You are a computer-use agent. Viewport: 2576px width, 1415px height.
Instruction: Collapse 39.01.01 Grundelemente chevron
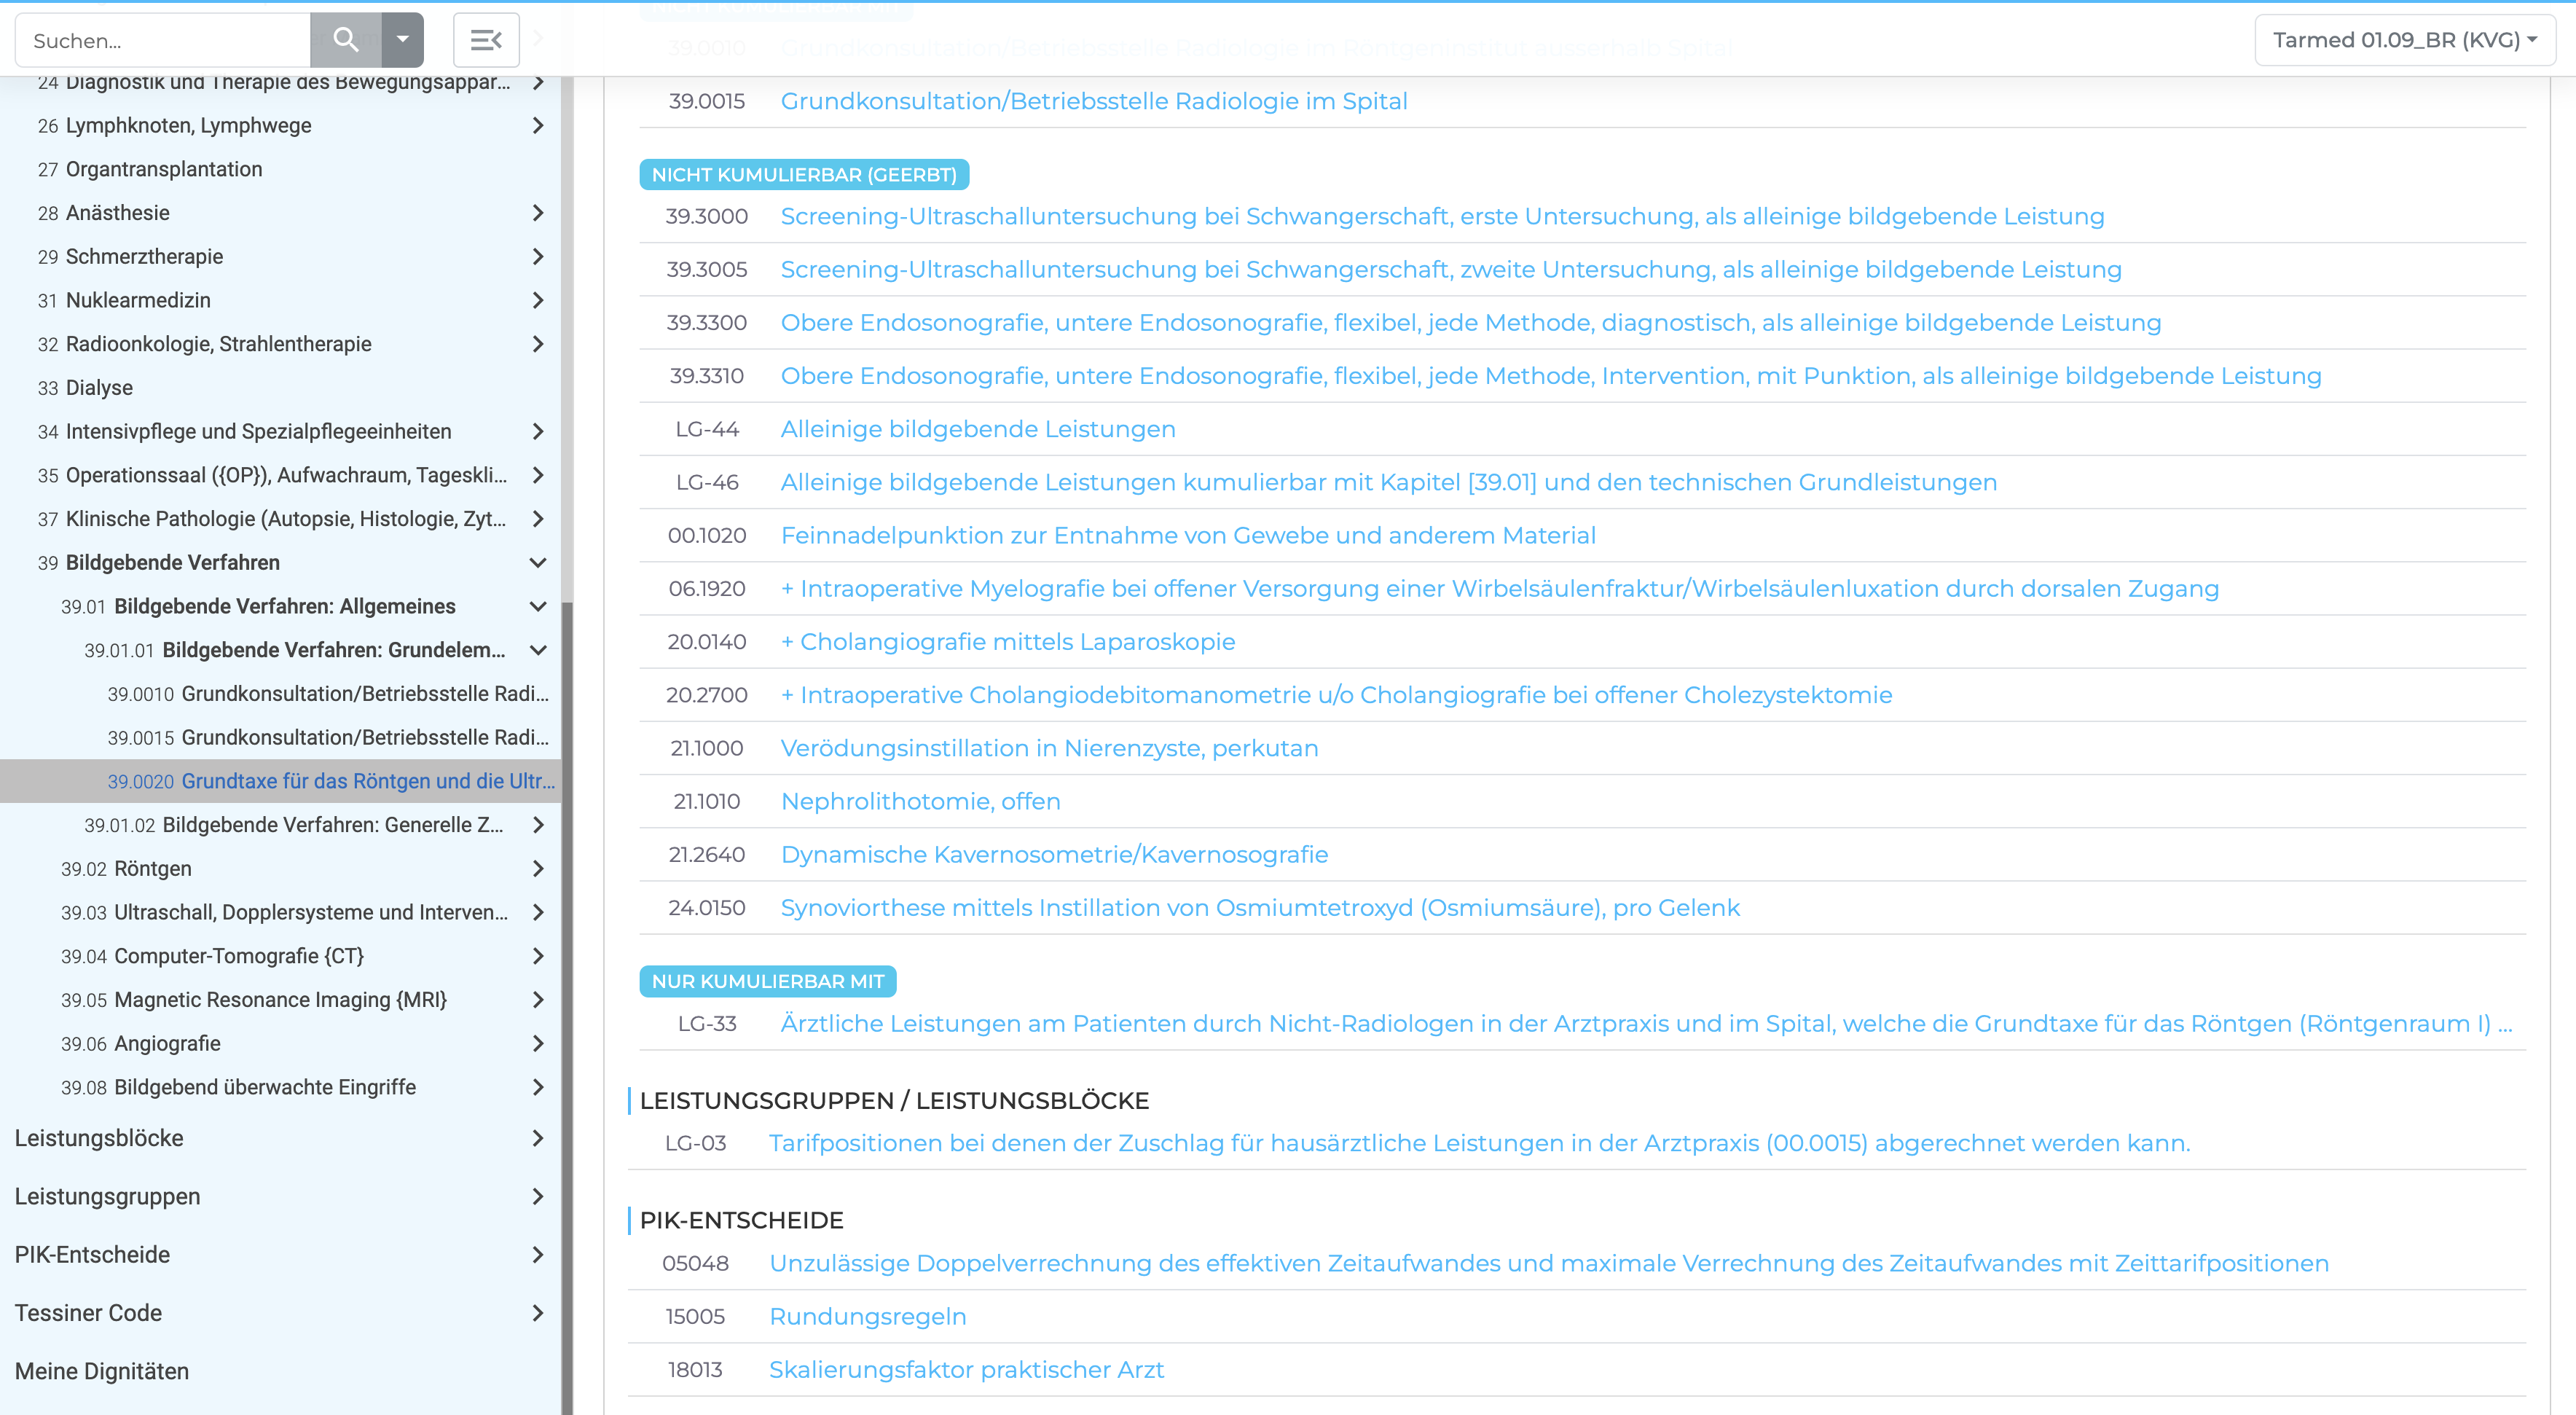(x=538, y=650)
